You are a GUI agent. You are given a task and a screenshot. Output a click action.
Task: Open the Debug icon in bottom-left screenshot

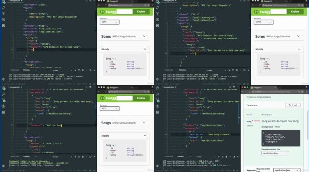point(3,106)
